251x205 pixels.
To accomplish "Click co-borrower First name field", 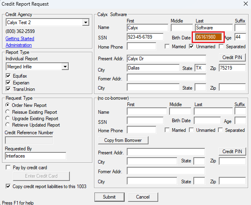I will point(147,111).
